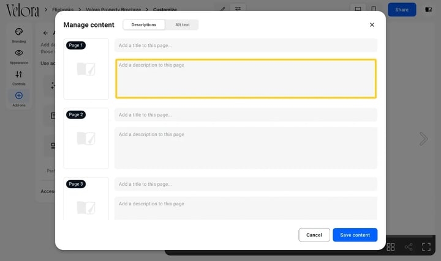The height and width of the screenshot is (261, 441).
Task: Click the Share button
Action: pos(402,10)
